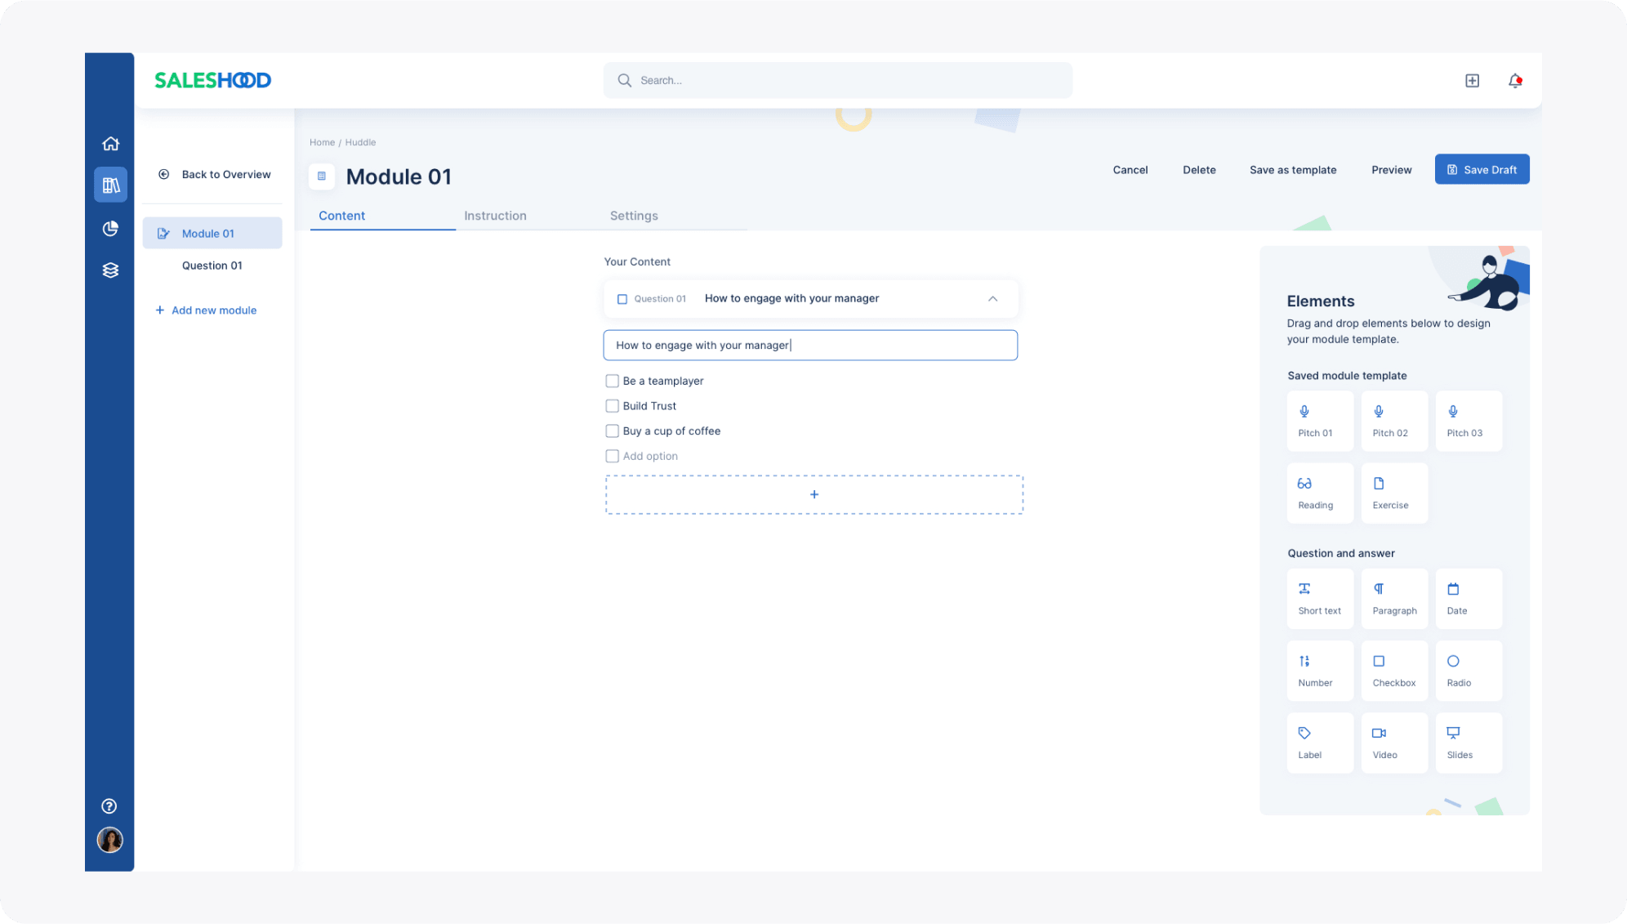Click Save as template

pyautogui.click(x=1293, y=170)
